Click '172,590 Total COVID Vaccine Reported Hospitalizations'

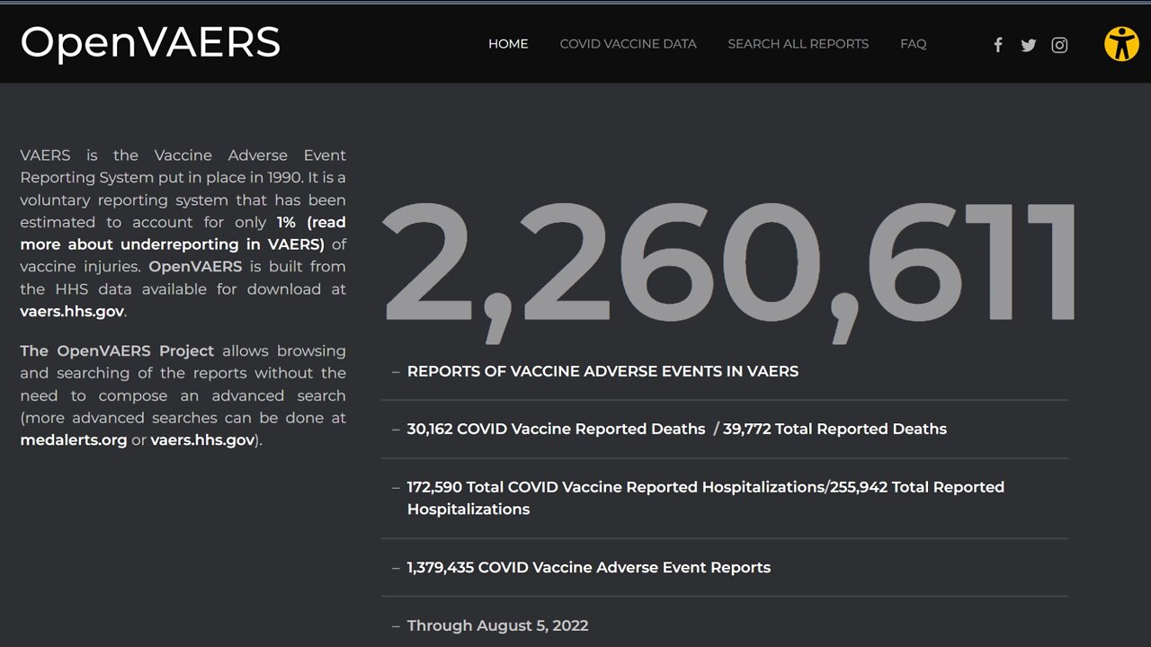tap(615, 487)
